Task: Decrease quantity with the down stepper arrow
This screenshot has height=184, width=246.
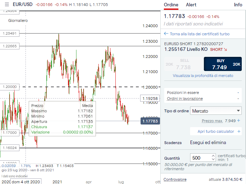Action: [x=213, y=160]
